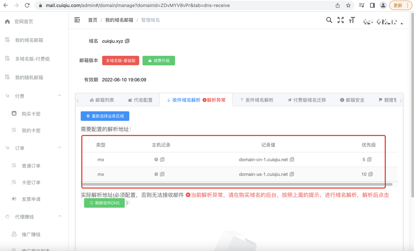
Task: Switch to the 付费版域名迁移 tab
Action: 307,100
